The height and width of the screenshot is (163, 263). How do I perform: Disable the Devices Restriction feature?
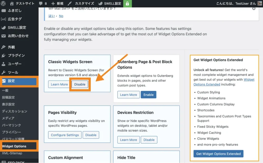(149, 140)
